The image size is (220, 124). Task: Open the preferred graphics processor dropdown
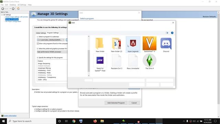(x=52, y=52)
